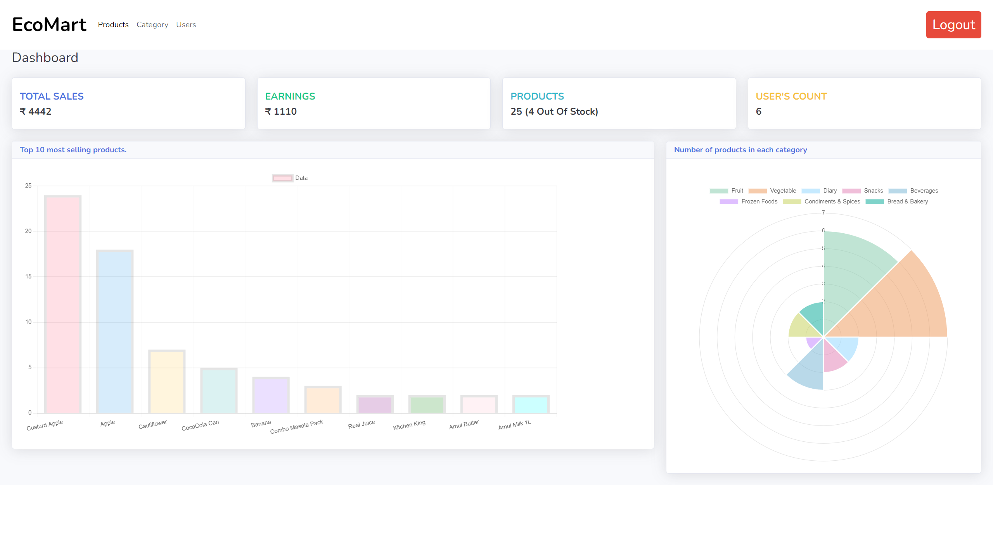Hide the Vegetable legend entry
This screenshot has width=993, height=558.
point(782,191)
